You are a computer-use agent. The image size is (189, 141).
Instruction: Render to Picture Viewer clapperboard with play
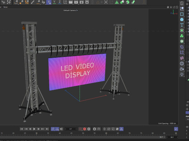coord(76,2)
